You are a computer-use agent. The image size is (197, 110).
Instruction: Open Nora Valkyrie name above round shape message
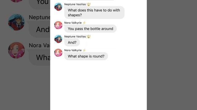coord(73,50)
